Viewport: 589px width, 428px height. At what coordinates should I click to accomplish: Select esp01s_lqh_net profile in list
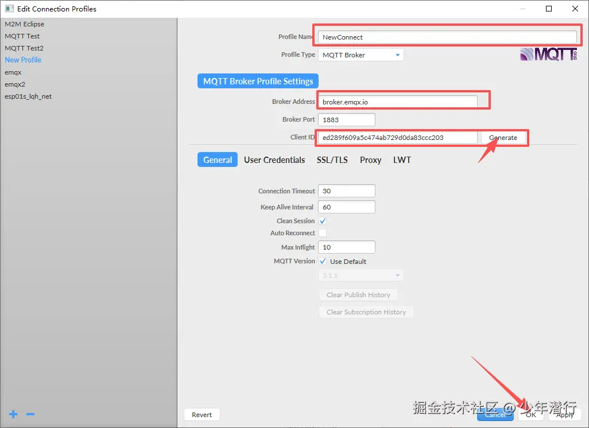(x=28, y=96)
